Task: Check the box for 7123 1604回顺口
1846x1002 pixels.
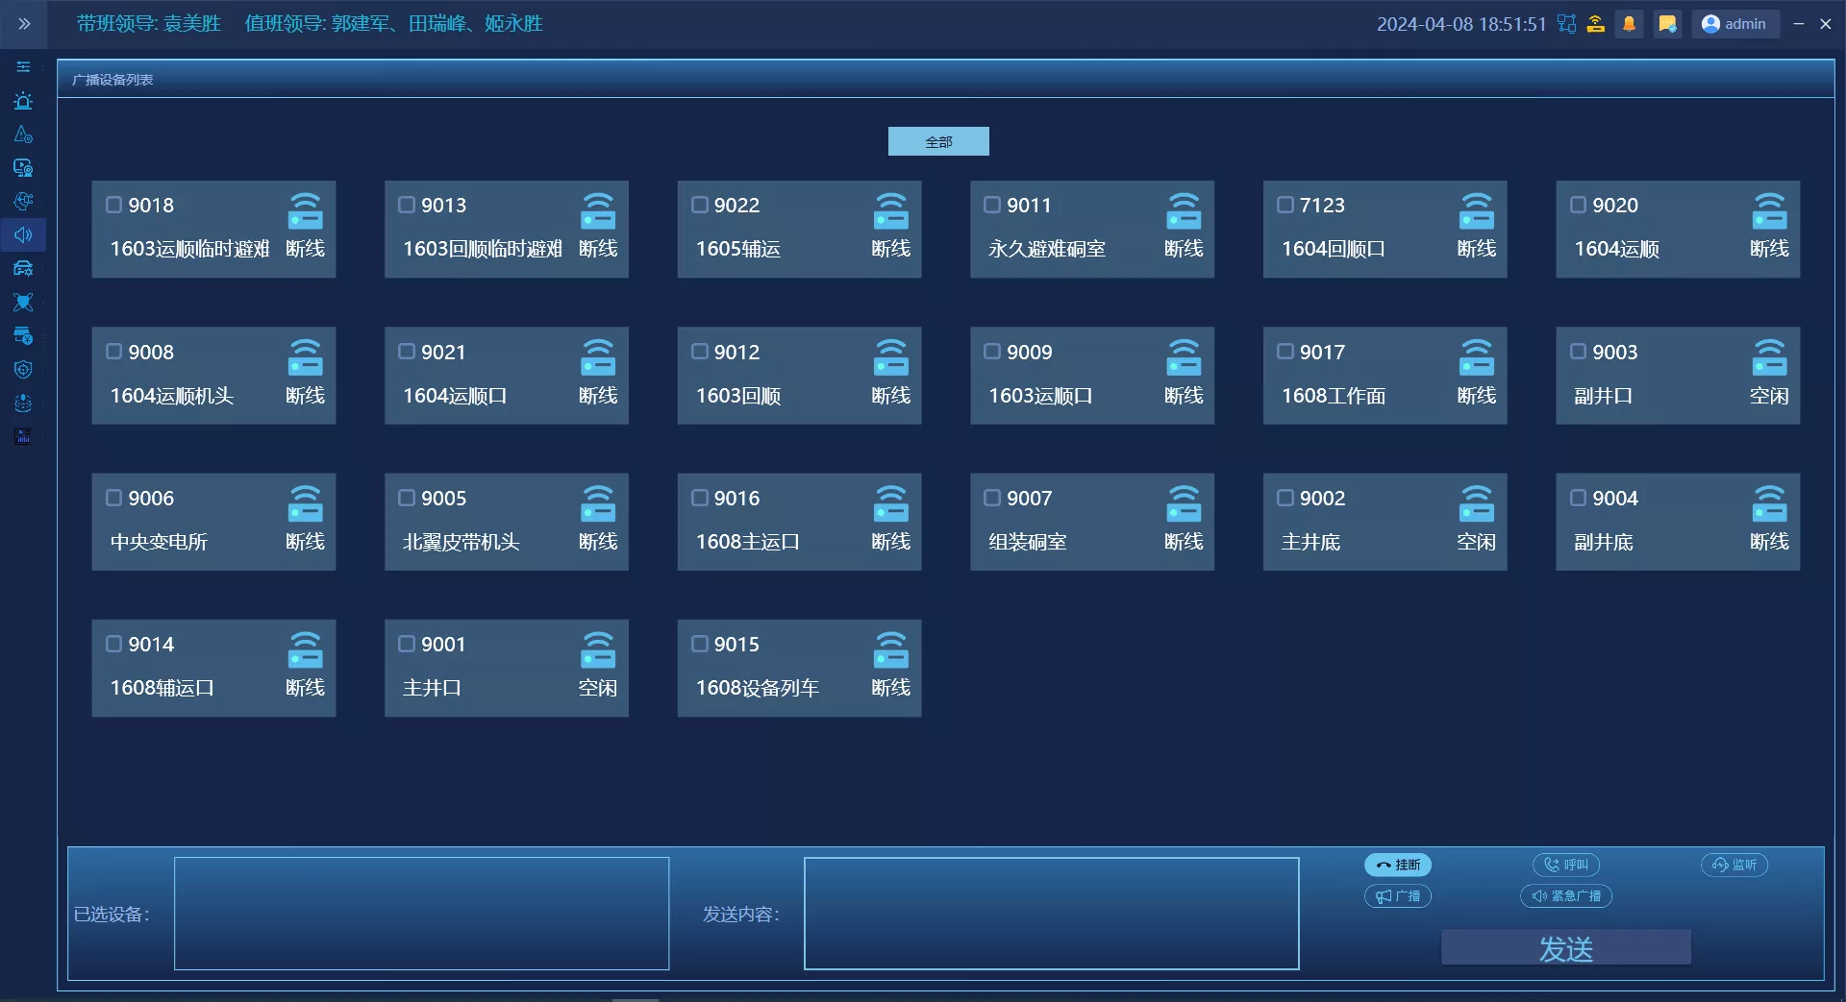Action: point(1285,205)
